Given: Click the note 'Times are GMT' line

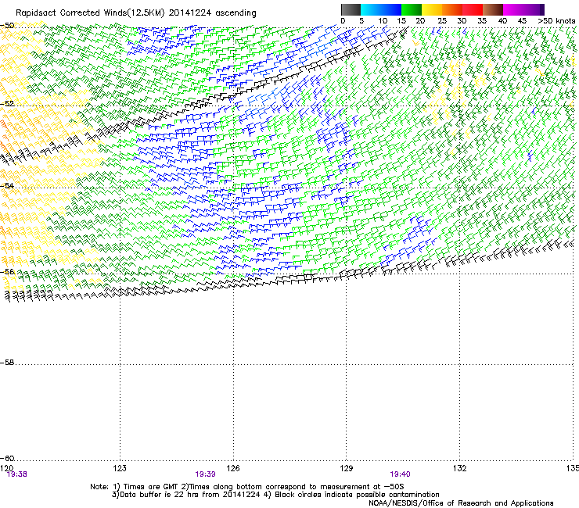Looking at the screenshot, I should [247, 487].
